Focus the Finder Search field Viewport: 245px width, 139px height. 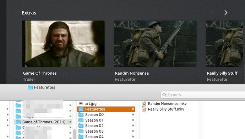(x=203, y=95)
